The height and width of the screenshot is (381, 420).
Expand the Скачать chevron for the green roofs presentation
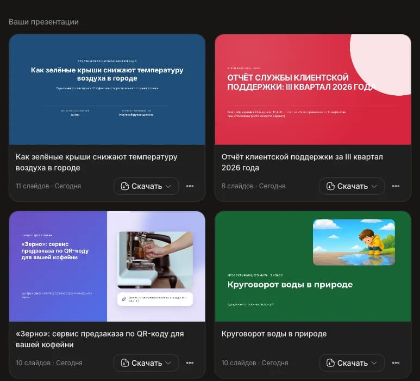click(168, 186)
